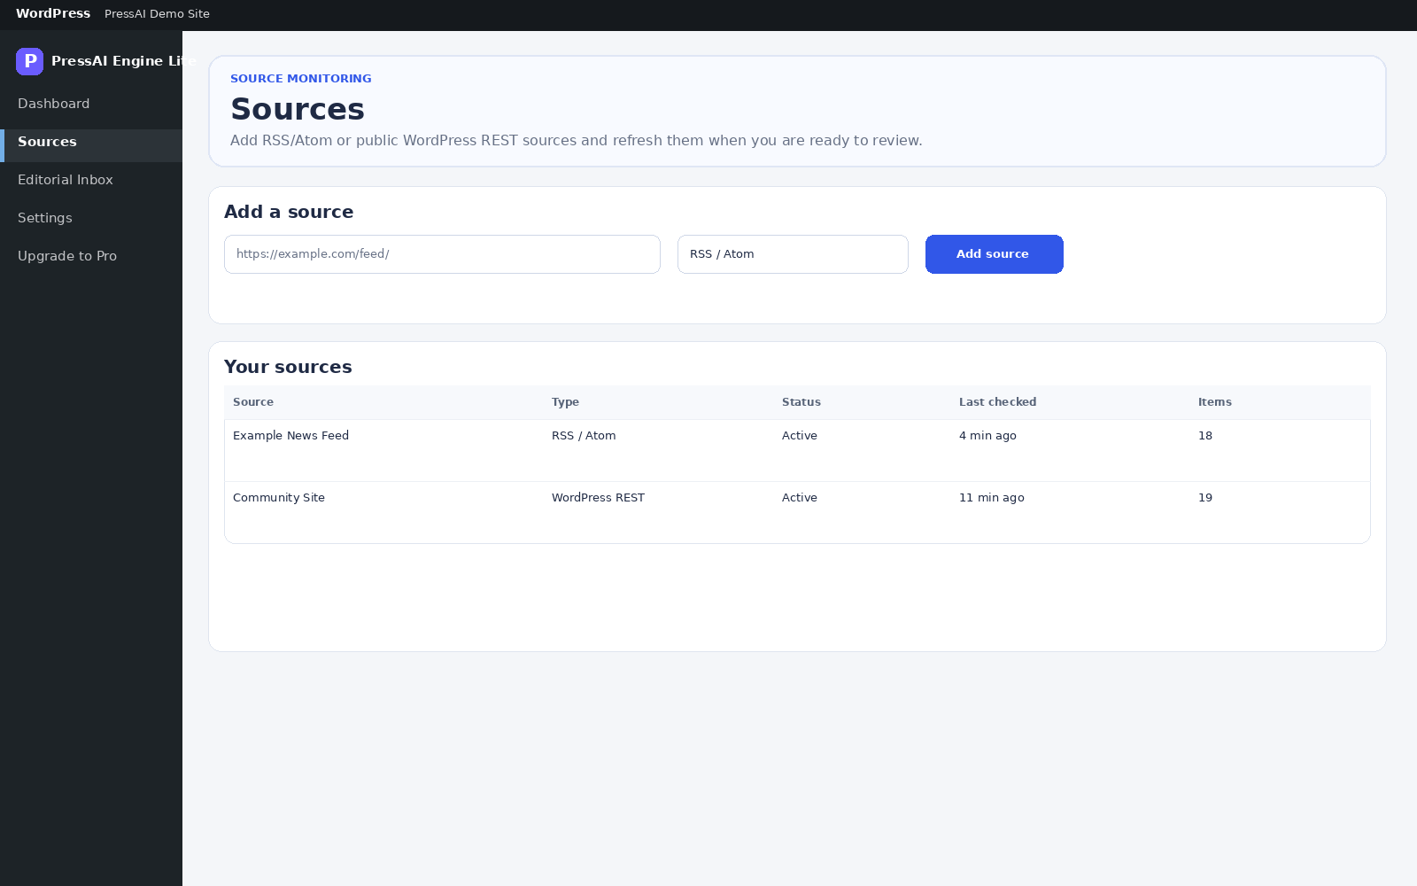Click the Type column header

[565, 402]
